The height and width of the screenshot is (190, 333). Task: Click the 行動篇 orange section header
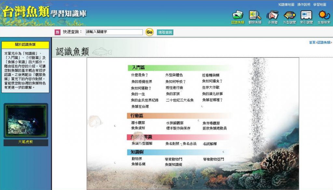pos(180,116)
